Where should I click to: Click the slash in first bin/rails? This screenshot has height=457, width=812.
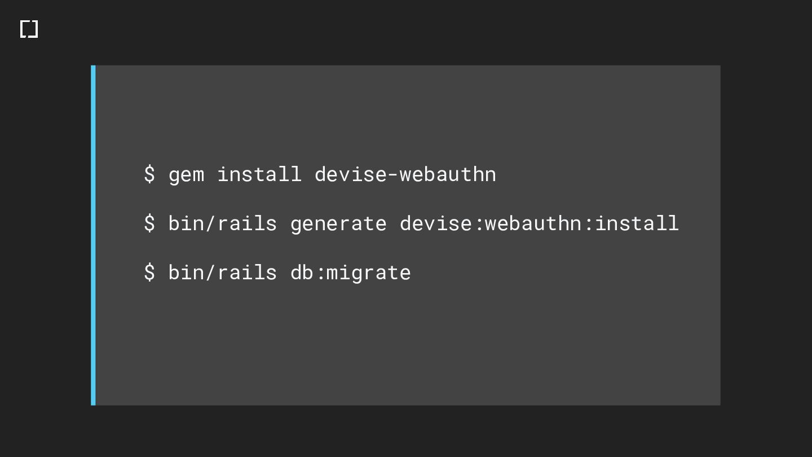211,223
